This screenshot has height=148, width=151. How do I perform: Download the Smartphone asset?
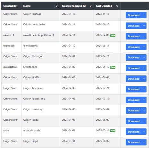[134, 68]
